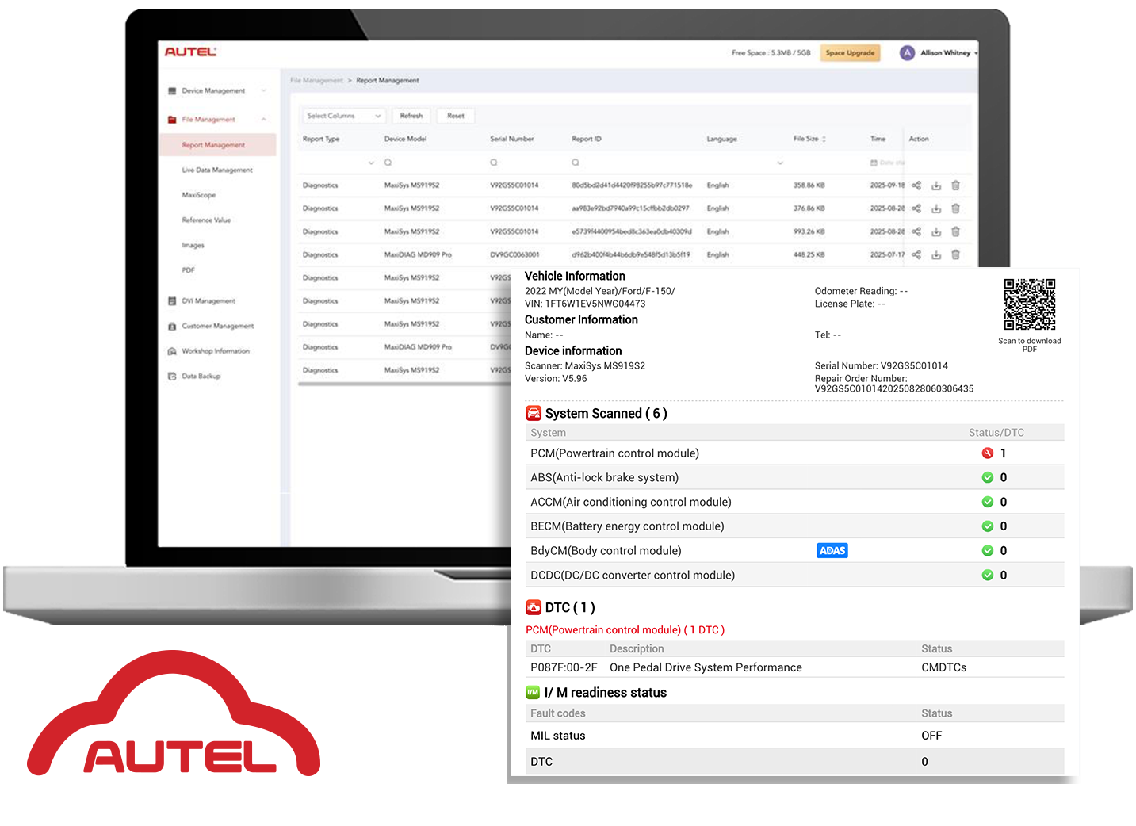Viewport: 1136px width, 826px height.
Task: Click the DCDC converter control module row
Action: click(794, 575)
